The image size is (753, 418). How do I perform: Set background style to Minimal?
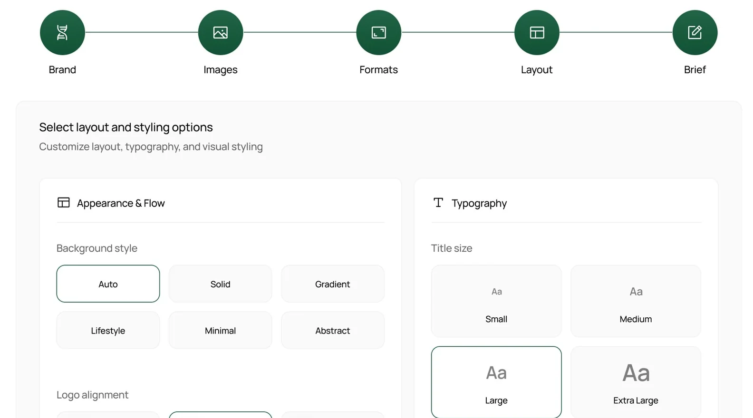[221, 330]
